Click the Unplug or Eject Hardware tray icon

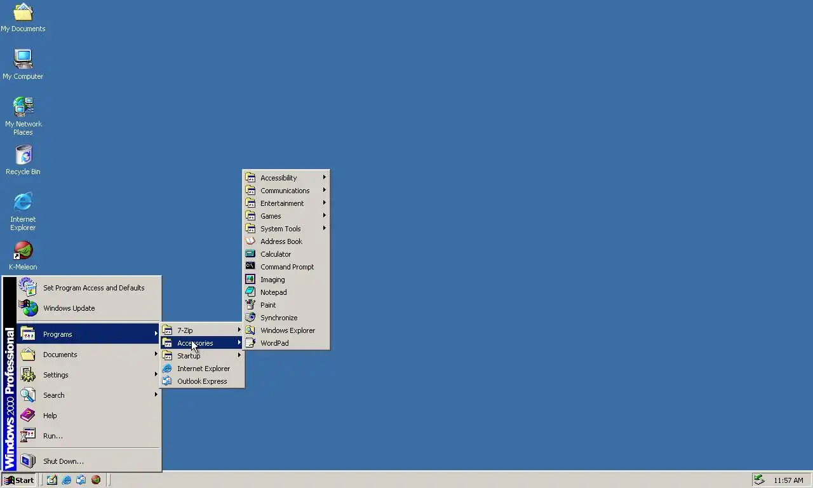[759, 480]
